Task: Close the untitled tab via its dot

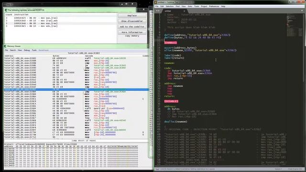Action: (x=184, y=11)
